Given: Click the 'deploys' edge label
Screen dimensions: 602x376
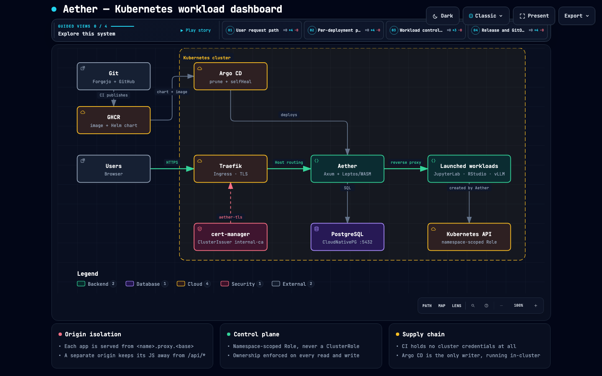Looking at the screenshot, I should (x=289, y=115).
